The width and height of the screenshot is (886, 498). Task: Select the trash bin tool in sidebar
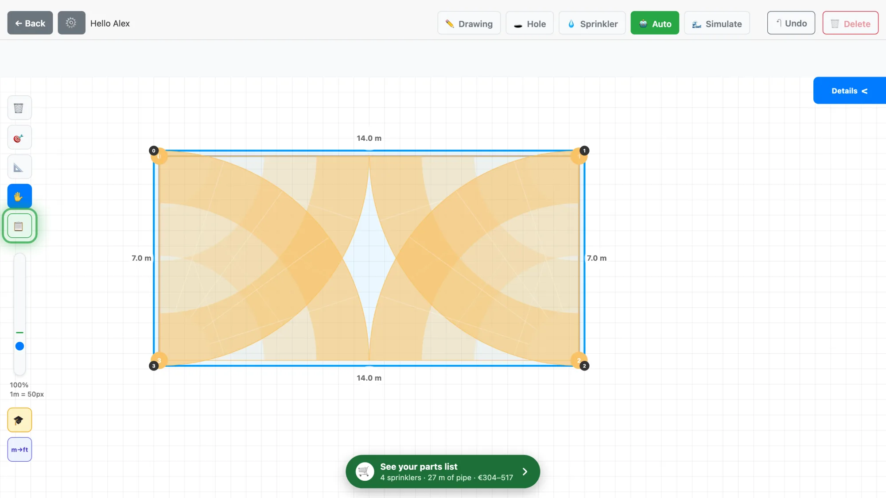19,108
